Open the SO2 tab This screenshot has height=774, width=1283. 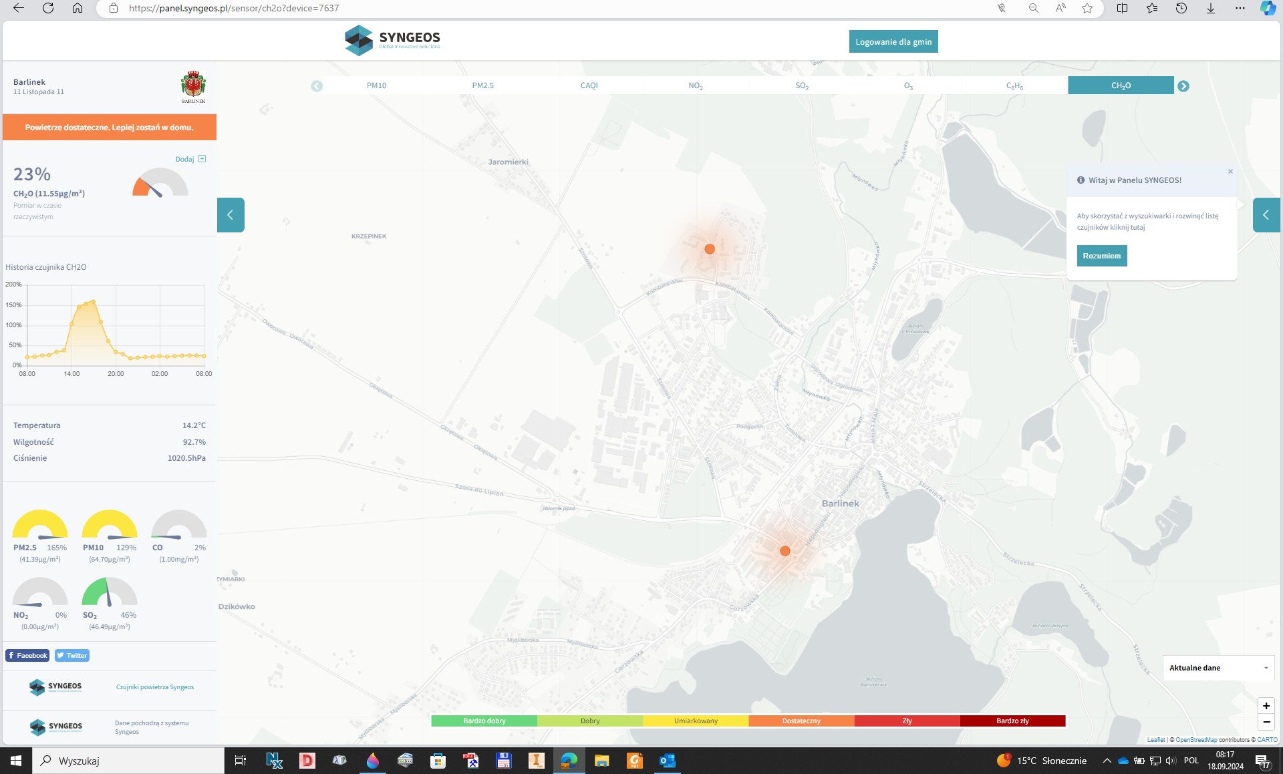point(801,85)
